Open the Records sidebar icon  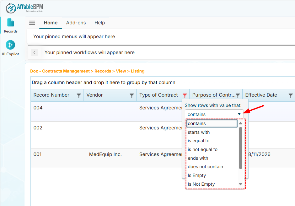click(x=11, y=25)
